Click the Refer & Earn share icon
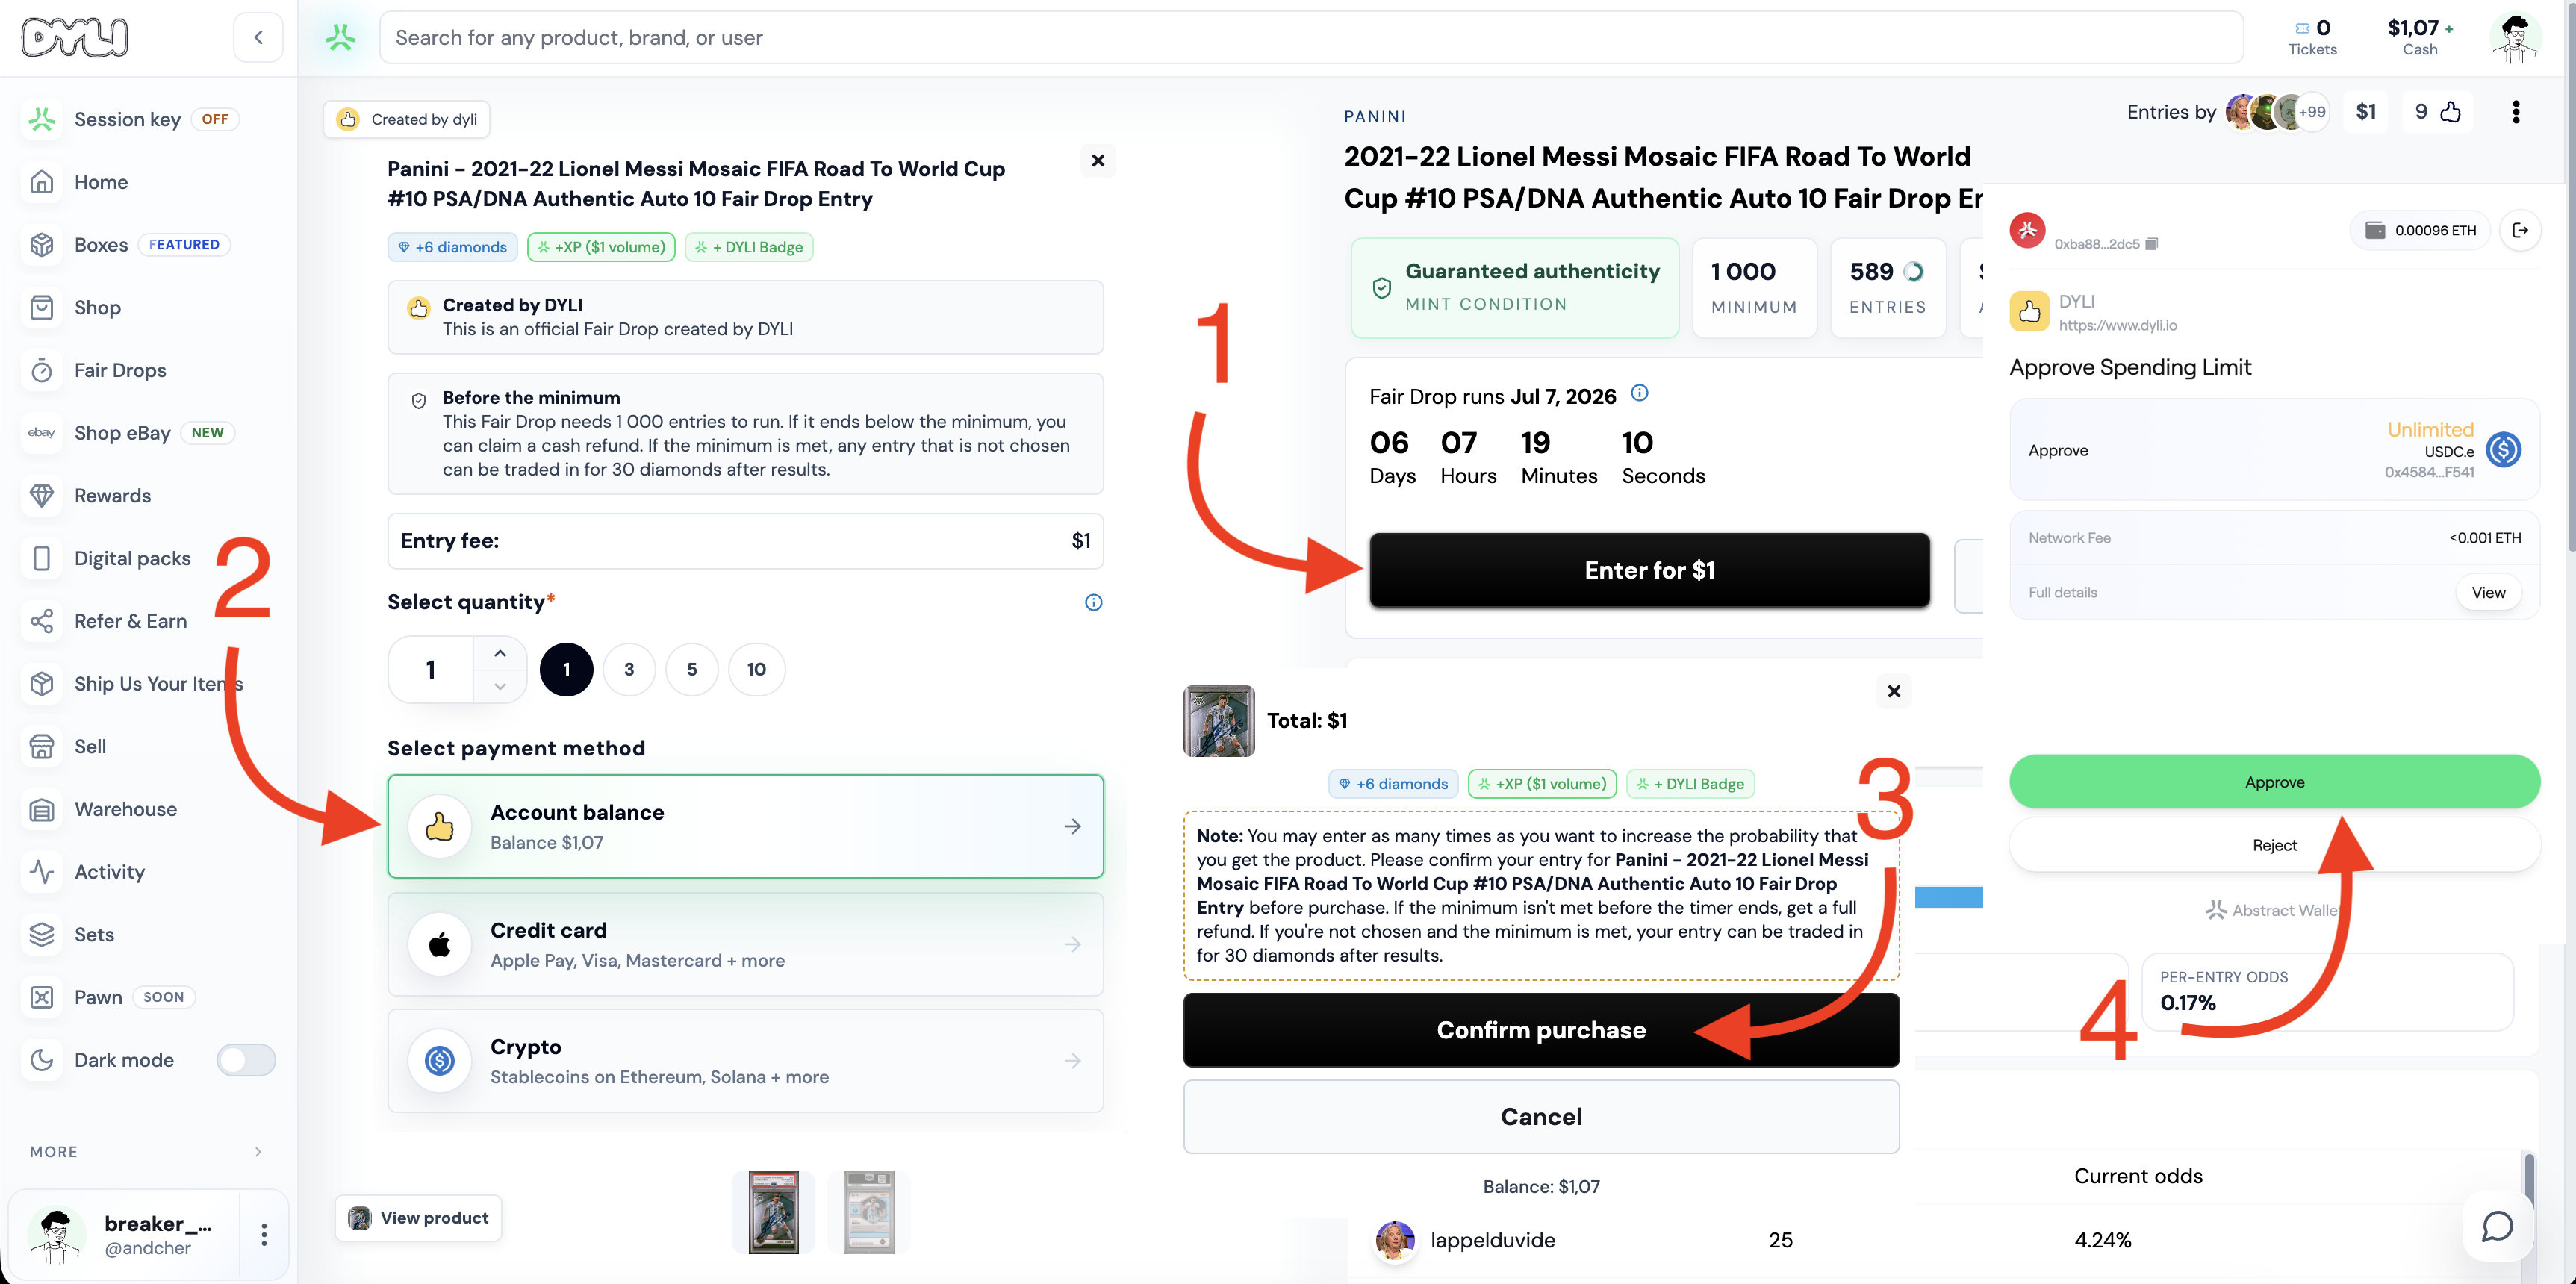Viewport: 2576px width, 1284px height. [x=42, y=621]
